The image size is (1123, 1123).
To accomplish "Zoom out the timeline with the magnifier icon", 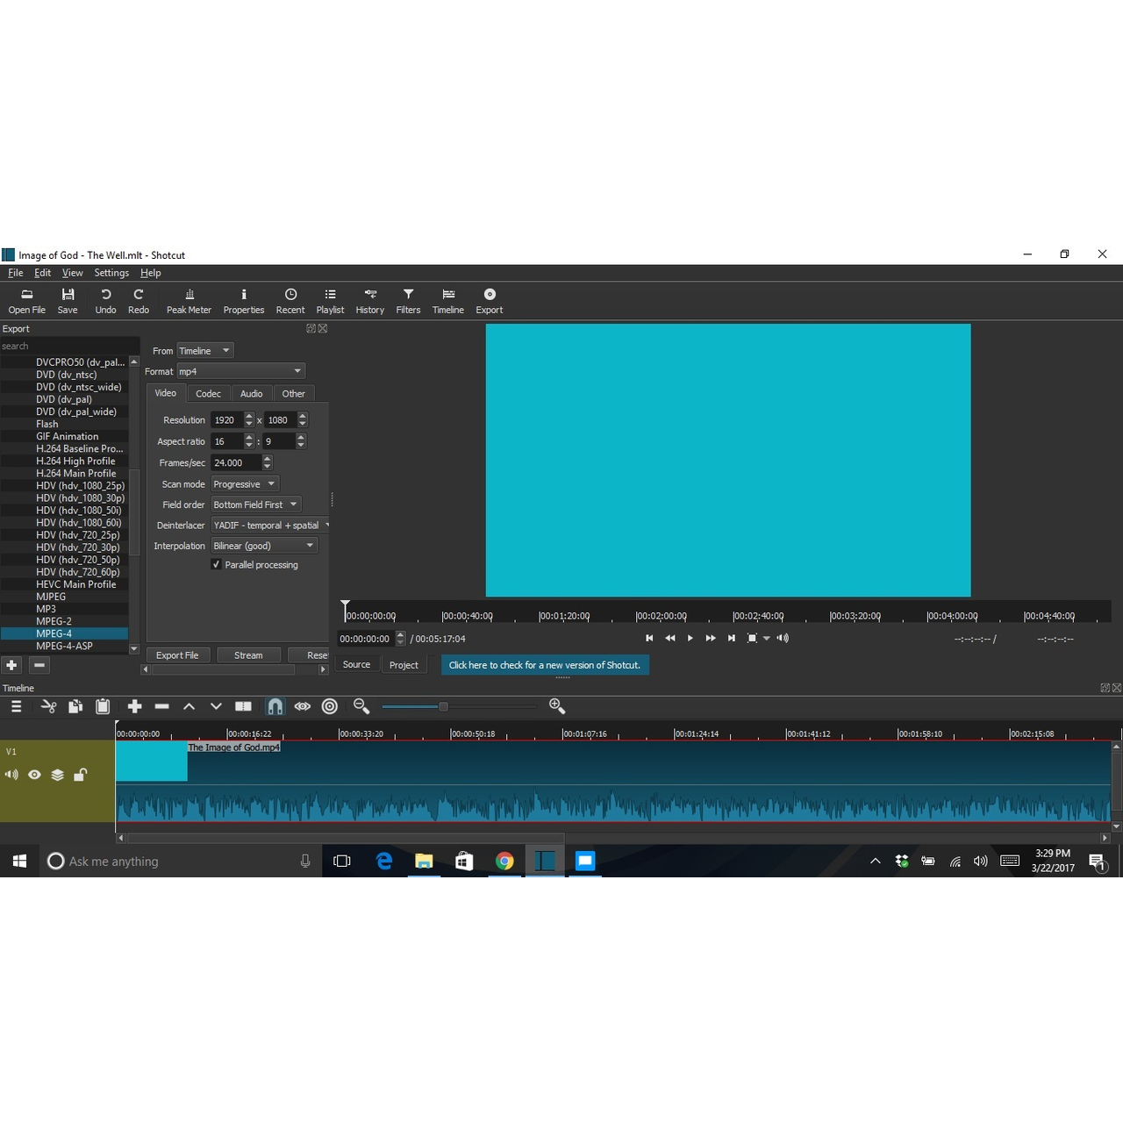I will pyautogui.click(x=360, y=706).
